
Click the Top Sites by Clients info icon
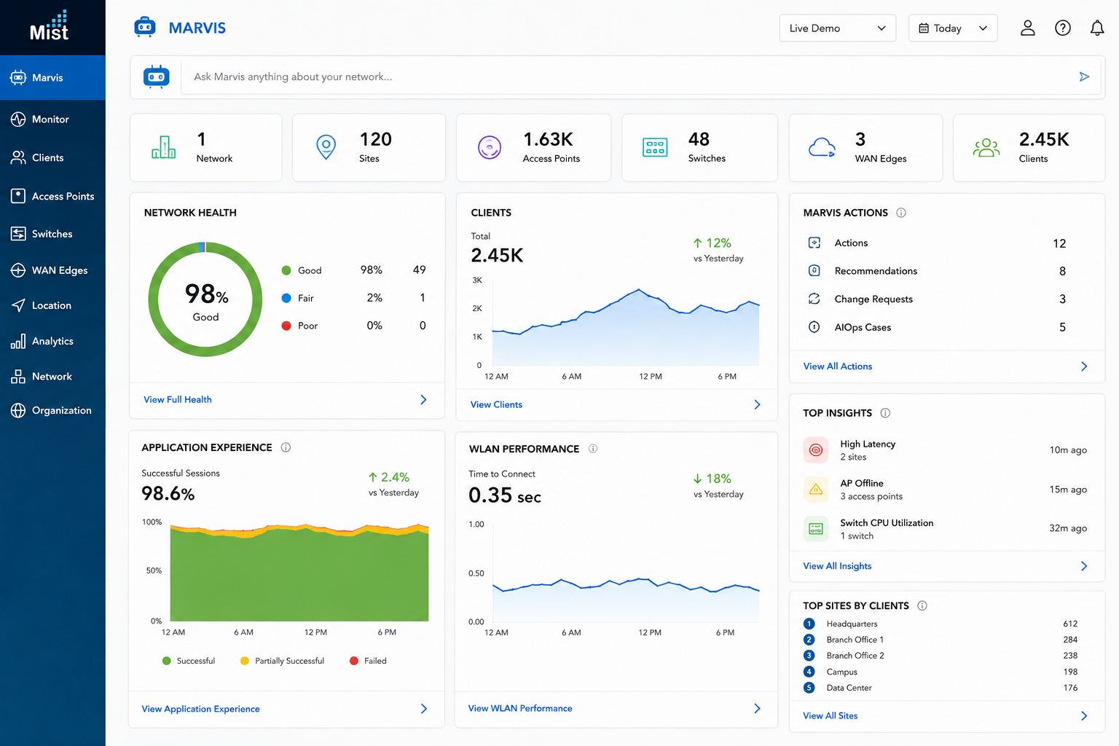click(x=922, y=605)
